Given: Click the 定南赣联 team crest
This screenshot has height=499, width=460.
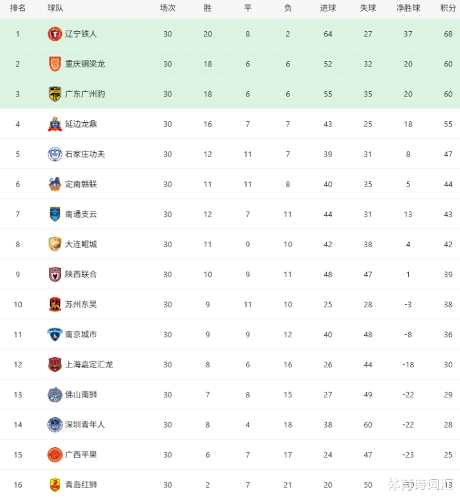Looking at the screenshot, I should 55,184.
